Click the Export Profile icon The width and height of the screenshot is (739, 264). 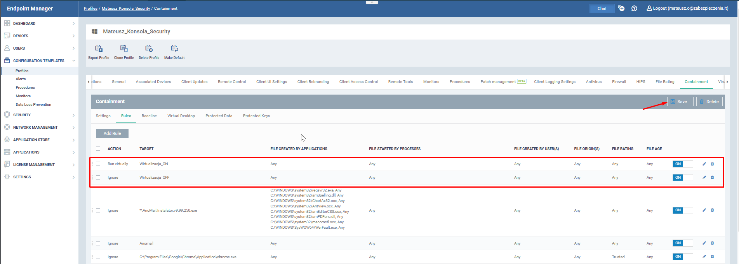(x=99, y=49)
